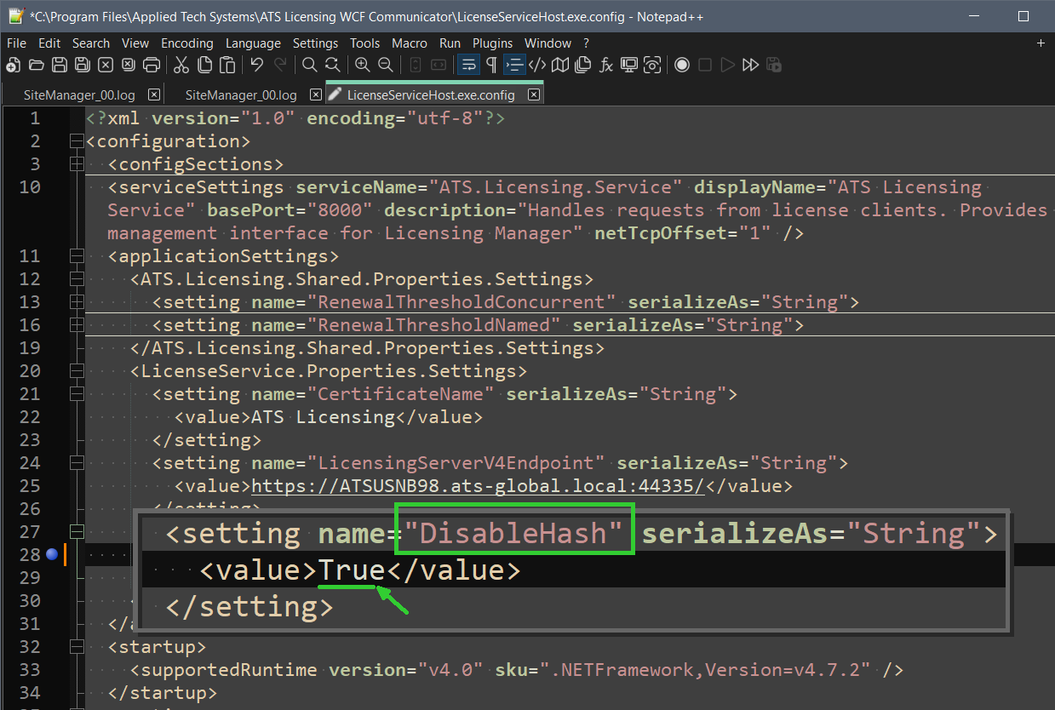Viewport: 1055px width, 710px height.
Task: Open the Document Map icon
Action: [560, 66]
